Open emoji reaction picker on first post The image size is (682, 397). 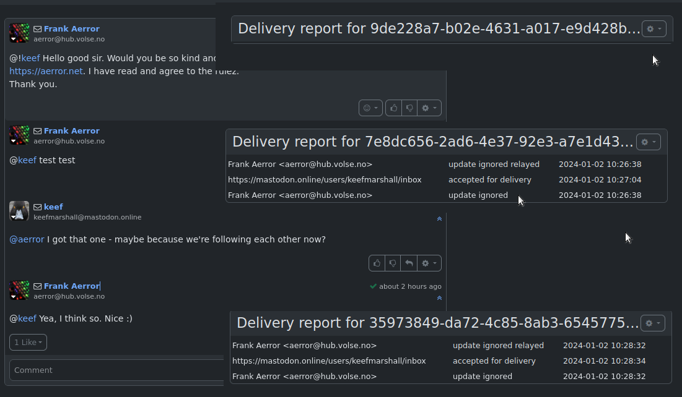tap(370, 108)
